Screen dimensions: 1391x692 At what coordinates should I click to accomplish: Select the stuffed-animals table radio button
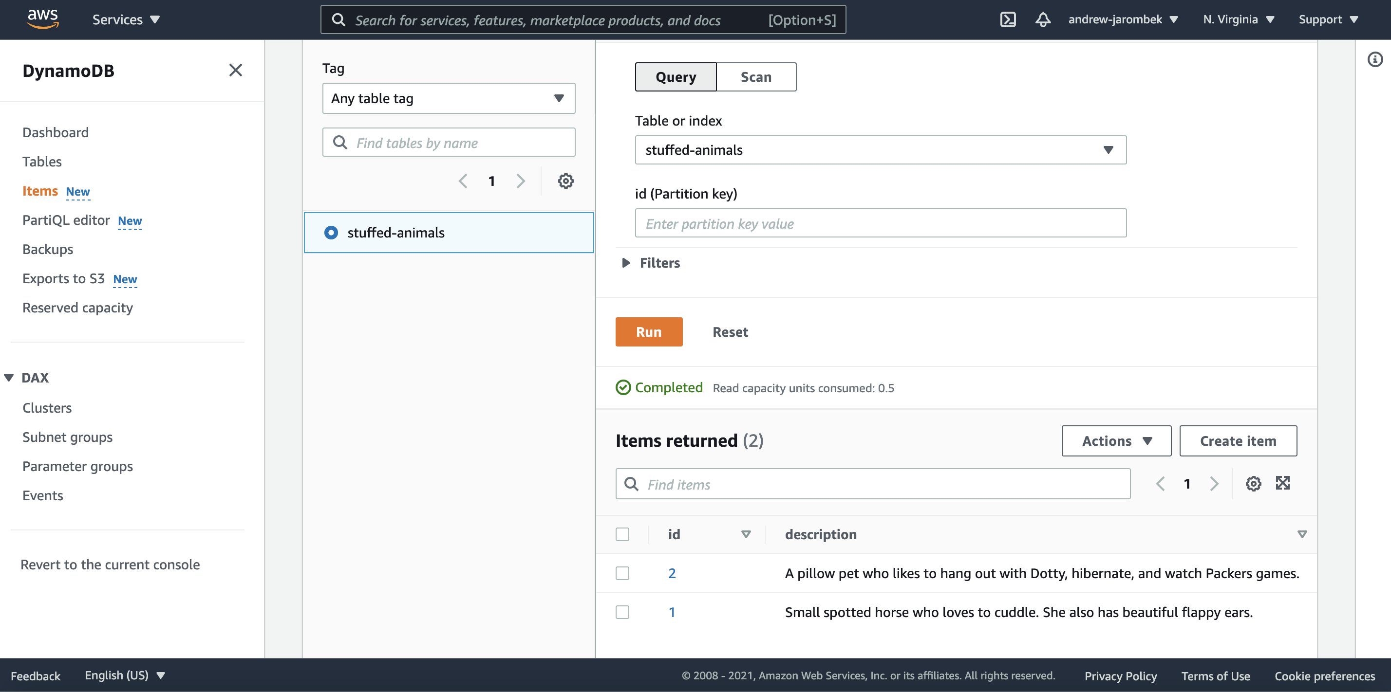331,233
